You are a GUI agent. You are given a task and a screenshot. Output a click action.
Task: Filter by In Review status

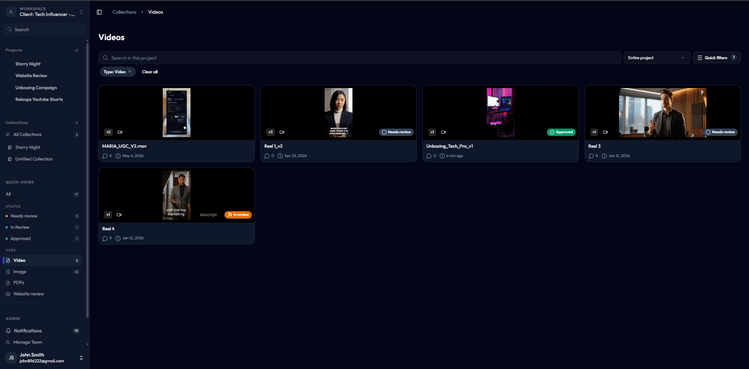tap(43, 227)
